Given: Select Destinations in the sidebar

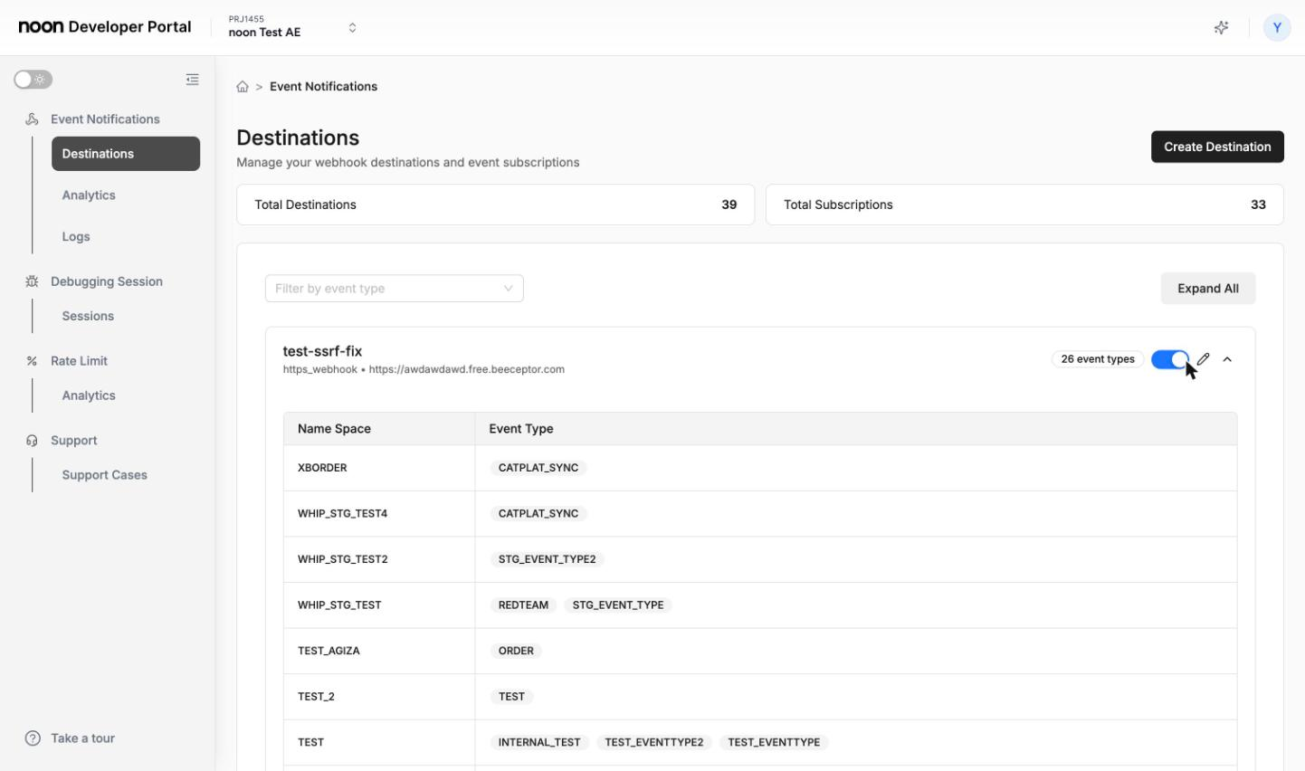Looking at the screenshot, I should coord(126,154).
